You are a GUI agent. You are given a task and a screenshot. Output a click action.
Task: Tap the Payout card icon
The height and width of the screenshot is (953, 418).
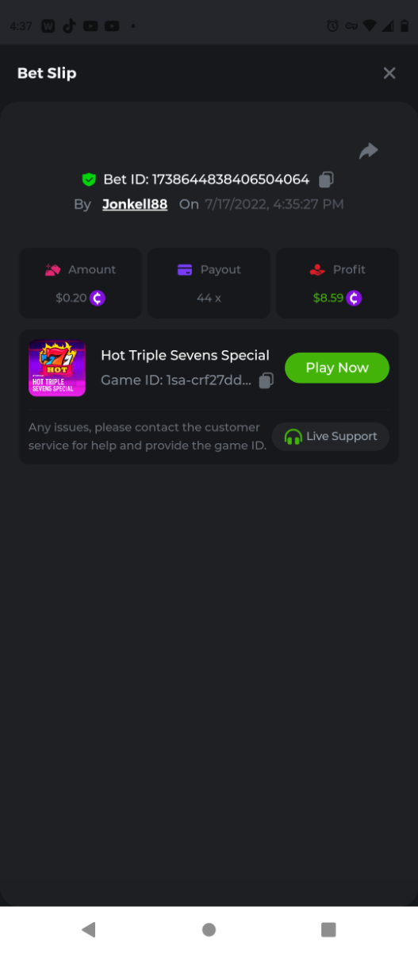tap(185, 270)
